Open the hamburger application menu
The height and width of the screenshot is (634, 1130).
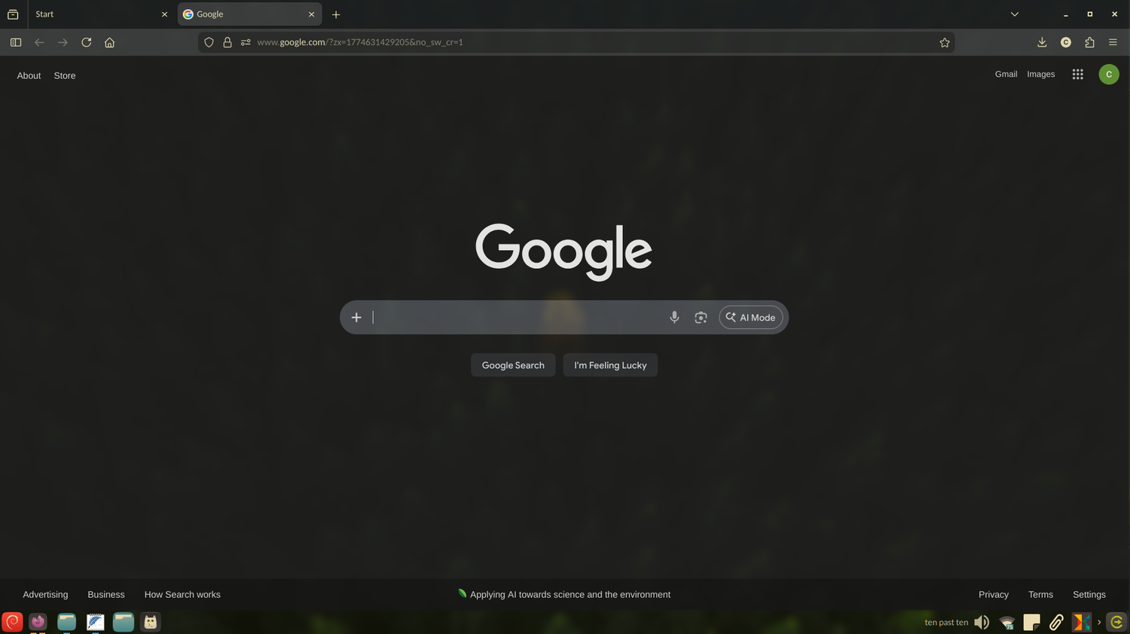click(x=1113, y=43)
